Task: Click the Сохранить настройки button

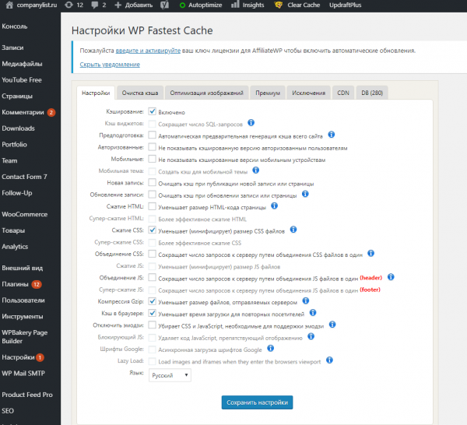Action: 257,402
